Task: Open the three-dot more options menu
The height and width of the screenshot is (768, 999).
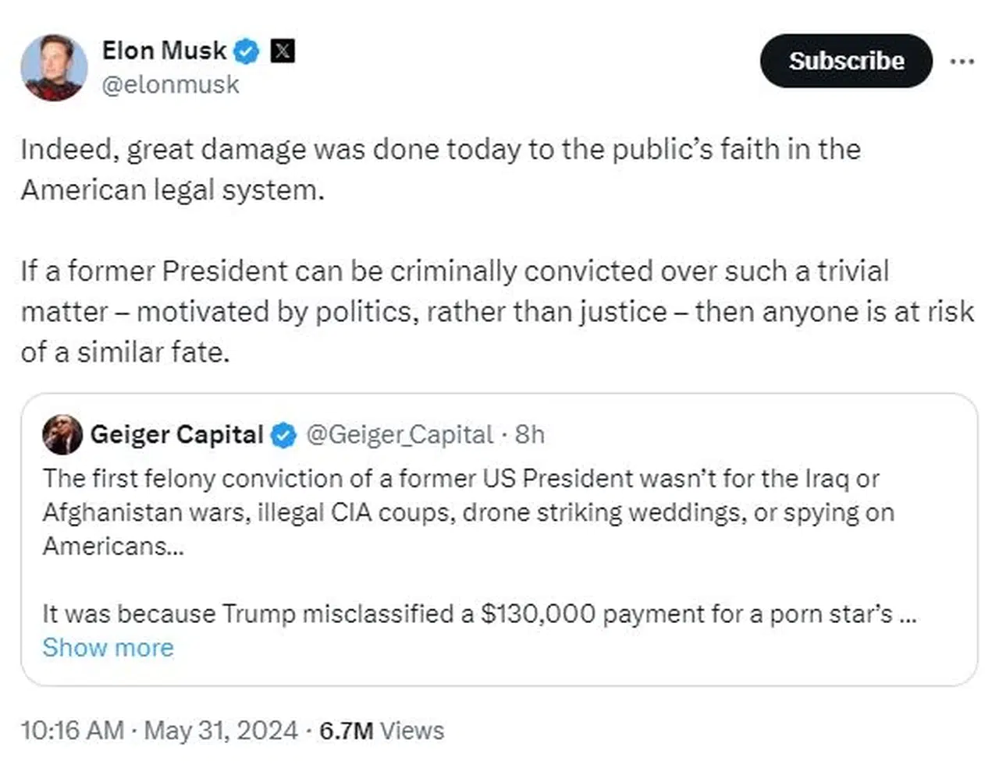Action: coord(963,62)
